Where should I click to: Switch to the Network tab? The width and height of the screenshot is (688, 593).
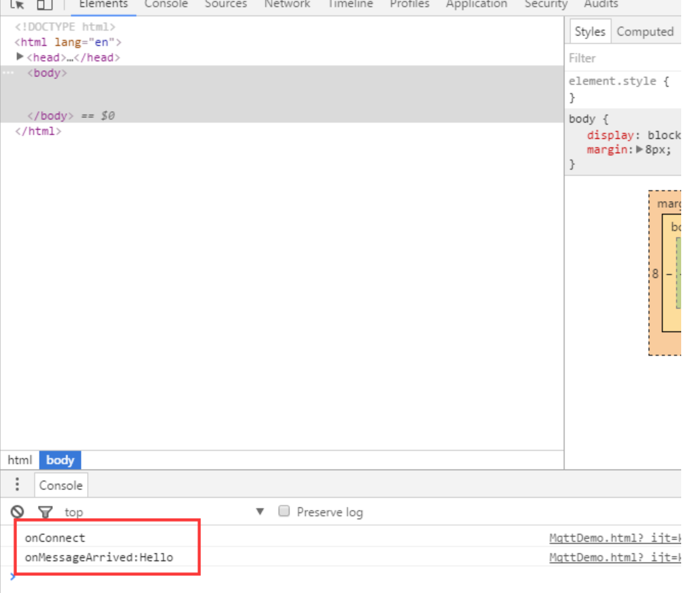pos(287,5)
